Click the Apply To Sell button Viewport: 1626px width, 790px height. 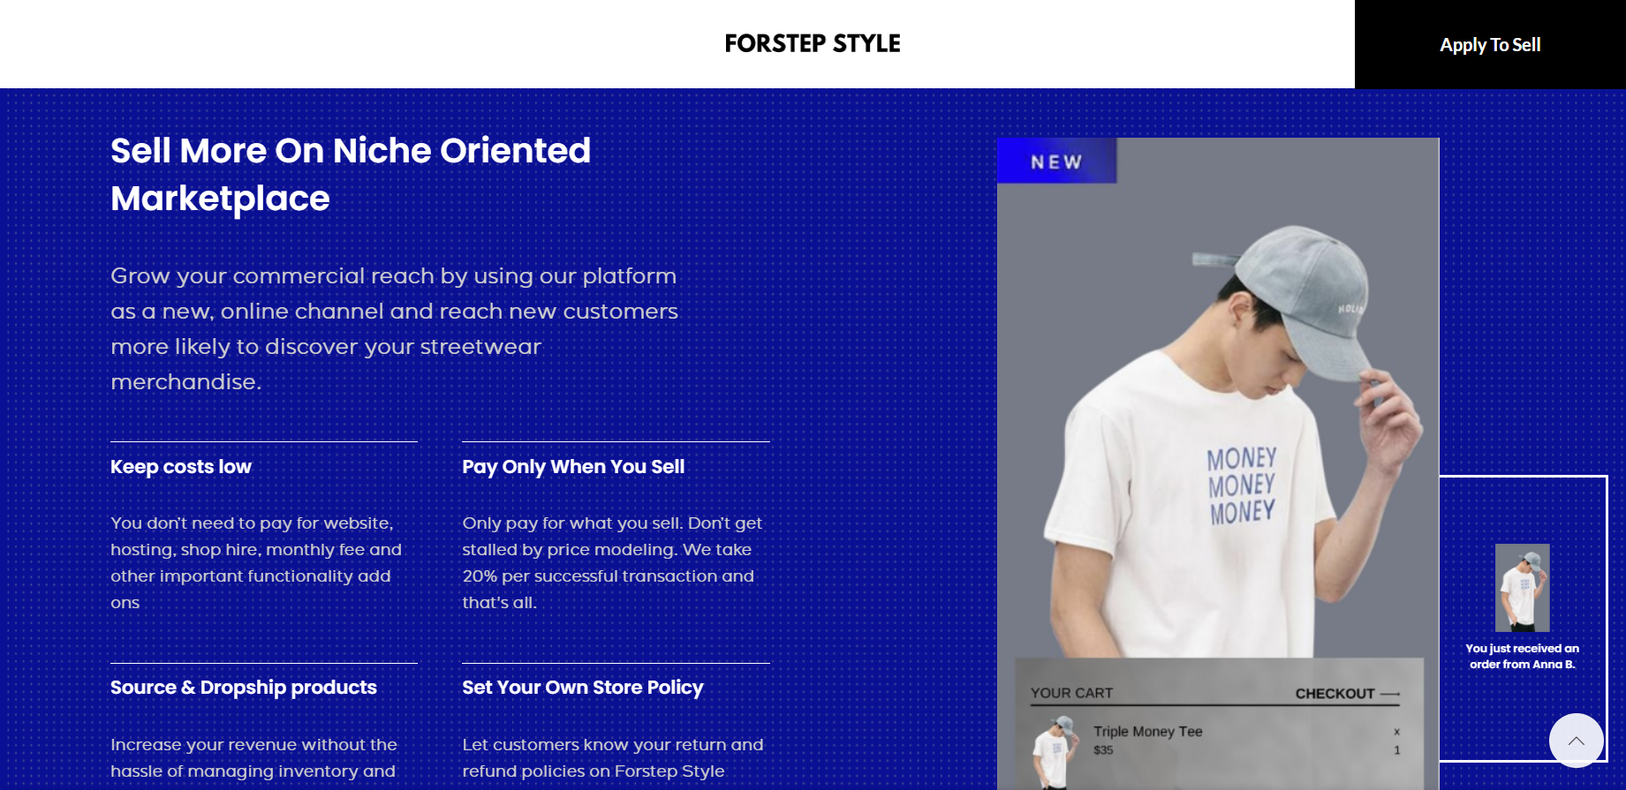click(1490, 44)
